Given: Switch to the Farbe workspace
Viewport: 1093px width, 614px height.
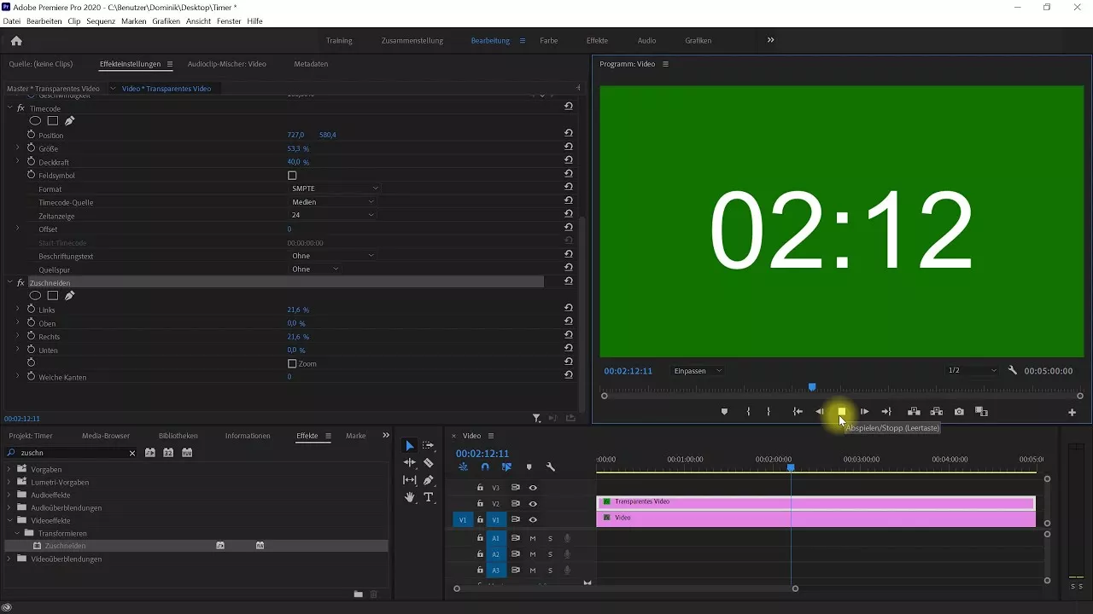Looking at the screenshot, I should point(548,39).
